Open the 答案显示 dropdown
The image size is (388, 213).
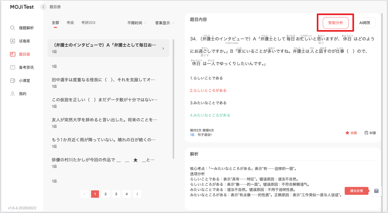[x=165, y=23]
